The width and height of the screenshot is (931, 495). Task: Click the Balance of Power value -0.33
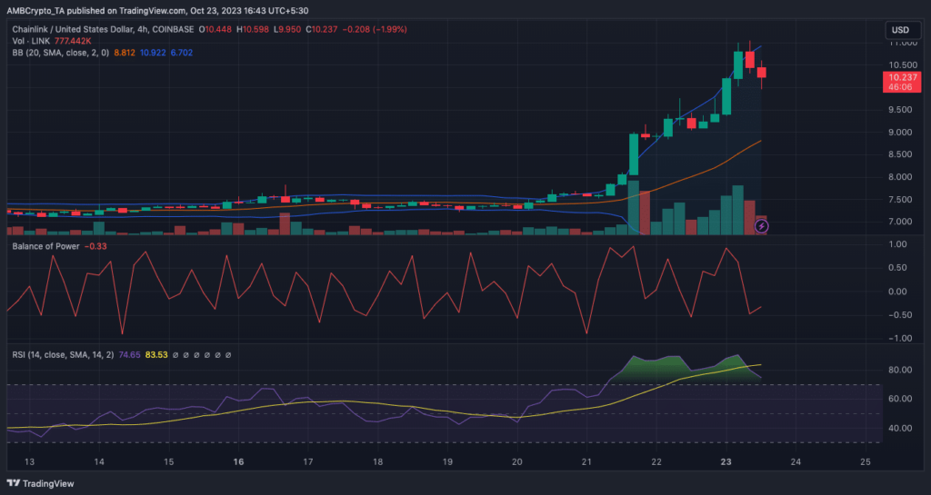point(96,245)
